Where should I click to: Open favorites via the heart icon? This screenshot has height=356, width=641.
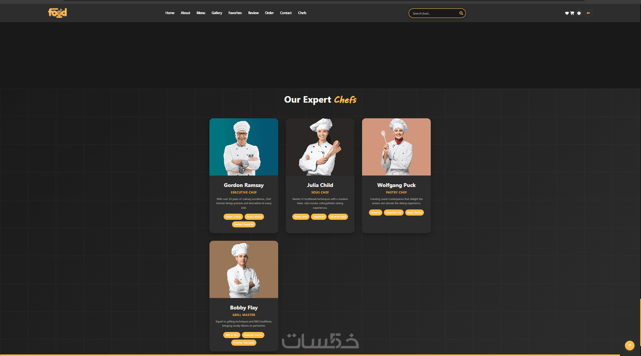(567, 13)
